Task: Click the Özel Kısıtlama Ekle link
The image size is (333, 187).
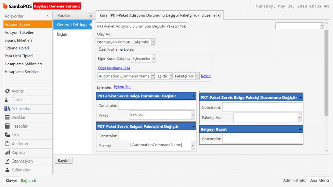Action: [114, 68]
